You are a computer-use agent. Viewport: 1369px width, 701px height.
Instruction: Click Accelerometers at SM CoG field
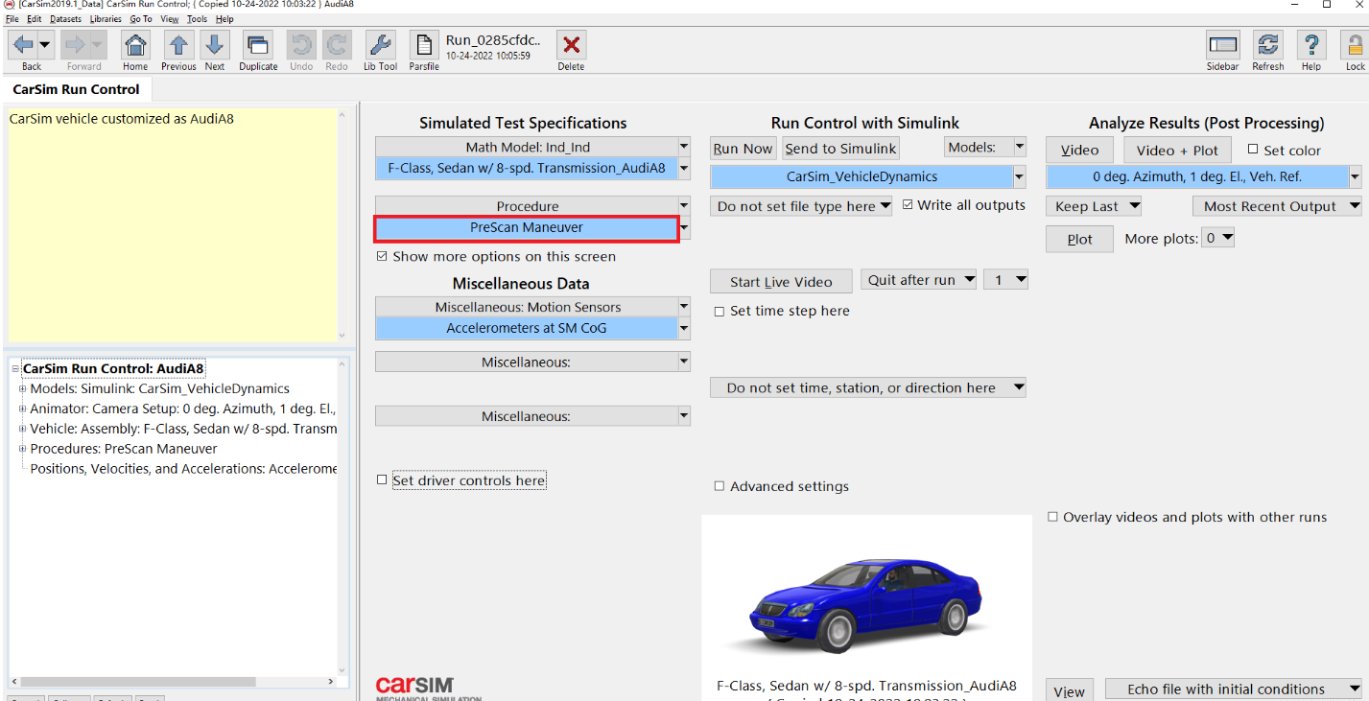point(526,328)
